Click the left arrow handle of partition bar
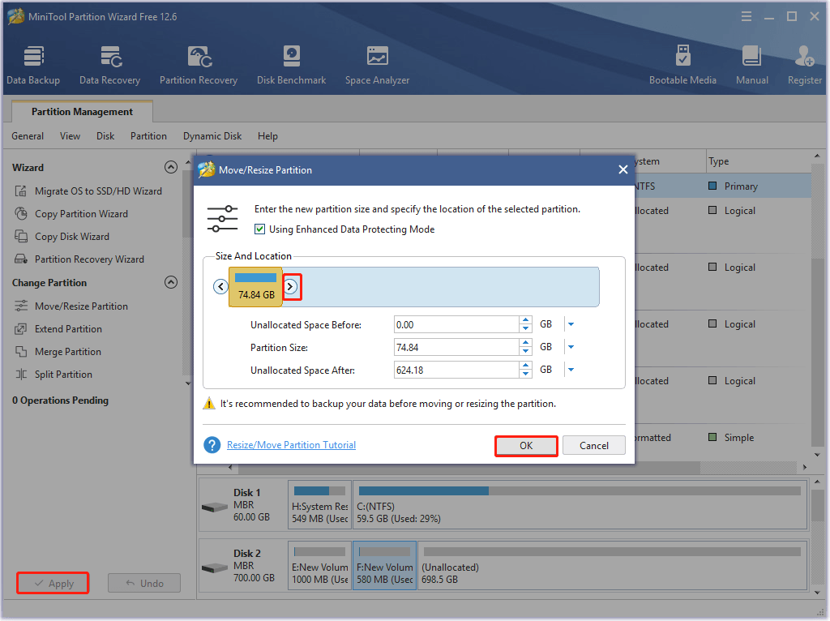Image resolution: width=830 pixels, height=621 pixels. tap(220, 286)
